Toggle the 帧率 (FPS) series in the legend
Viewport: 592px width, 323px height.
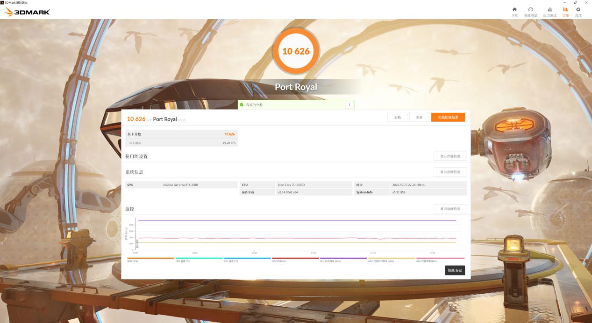(x=135, y=260)
